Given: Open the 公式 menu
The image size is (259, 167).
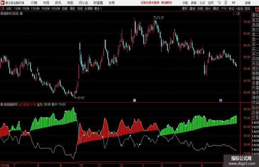Looking at the screenshot, I should (x=202, y=3).
